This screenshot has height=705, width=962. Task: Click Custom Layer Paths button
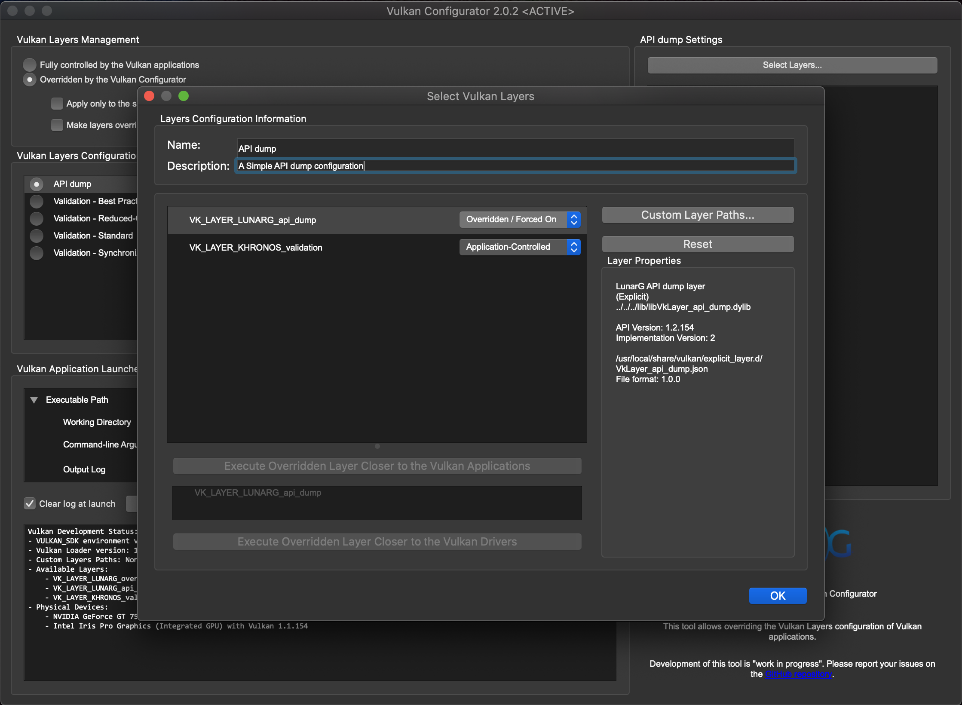point(697,215)
